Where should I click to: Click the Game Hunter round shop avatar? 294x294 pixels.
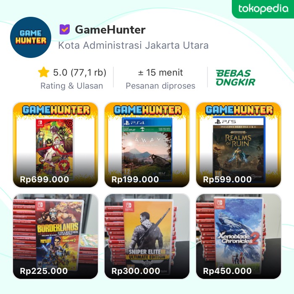click(31, 37)
